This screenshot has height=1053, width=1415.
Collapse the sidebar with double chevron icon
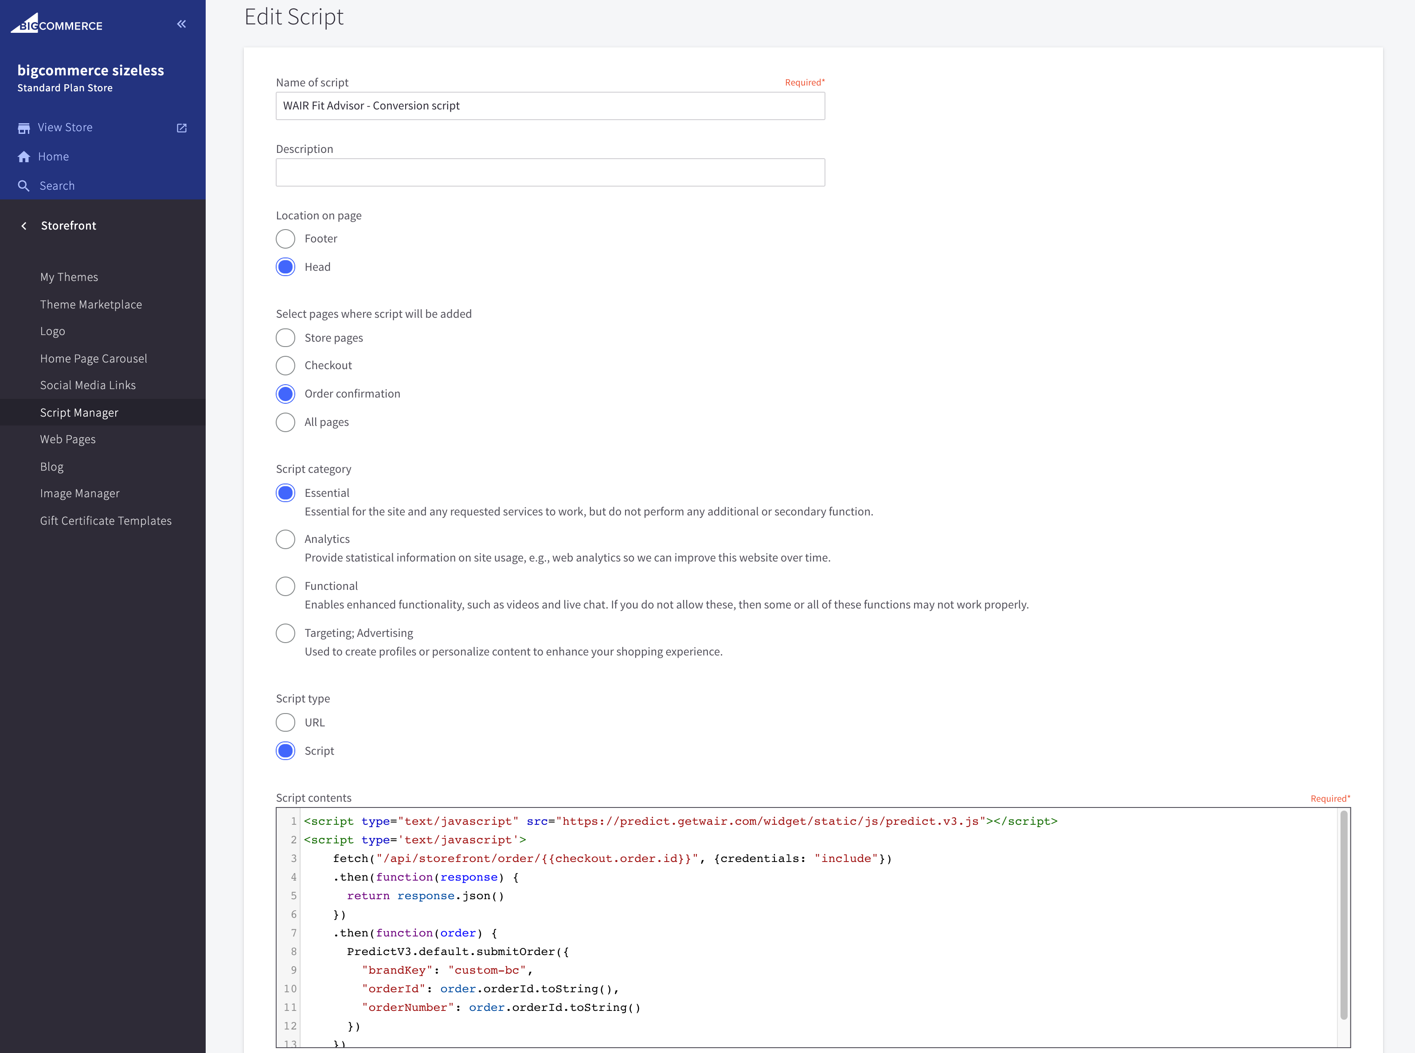tap(182, 24)
